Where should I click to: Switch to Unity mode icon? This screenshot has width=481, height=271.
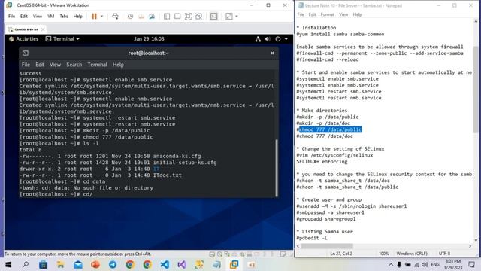pyautogui.click(x=198, y=17)
